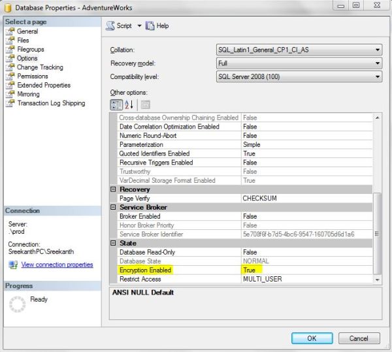Image resolution: width=392 pixels, height=352 pixels.
Task: Open Help from the toolbar
Action: tap(157, 25)
